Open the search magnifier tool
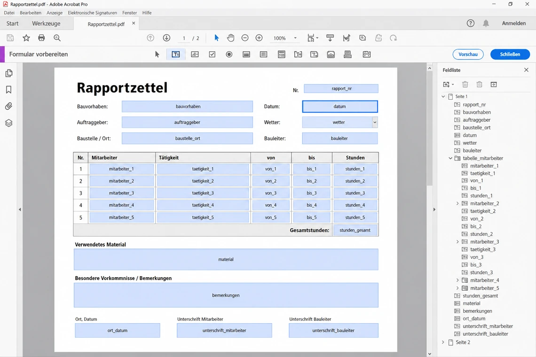The image size is (536, 357). (x=57, y=38)
